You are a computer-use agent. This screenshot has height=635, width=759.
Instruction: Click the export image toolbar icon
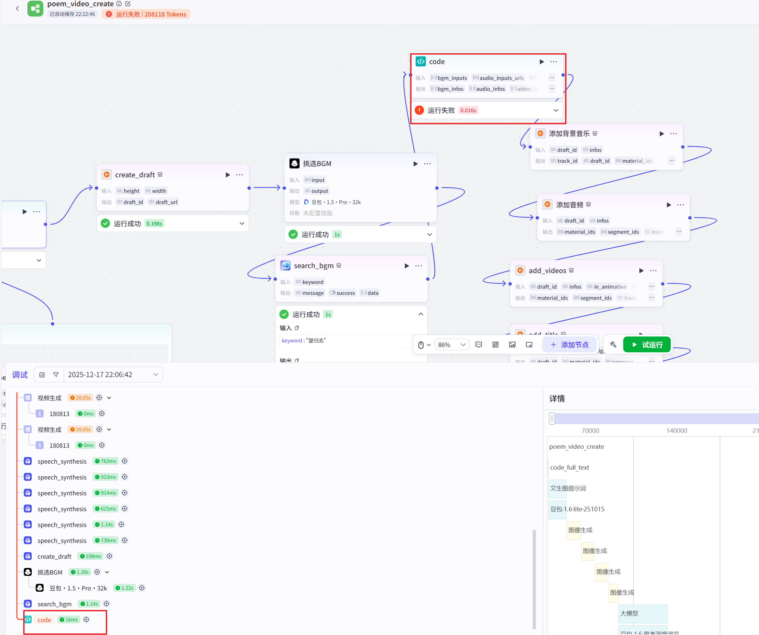(512, 345)
